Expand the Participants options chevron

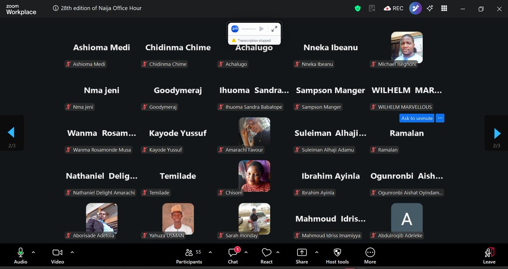pyautogui.click(x=210, y=253)
